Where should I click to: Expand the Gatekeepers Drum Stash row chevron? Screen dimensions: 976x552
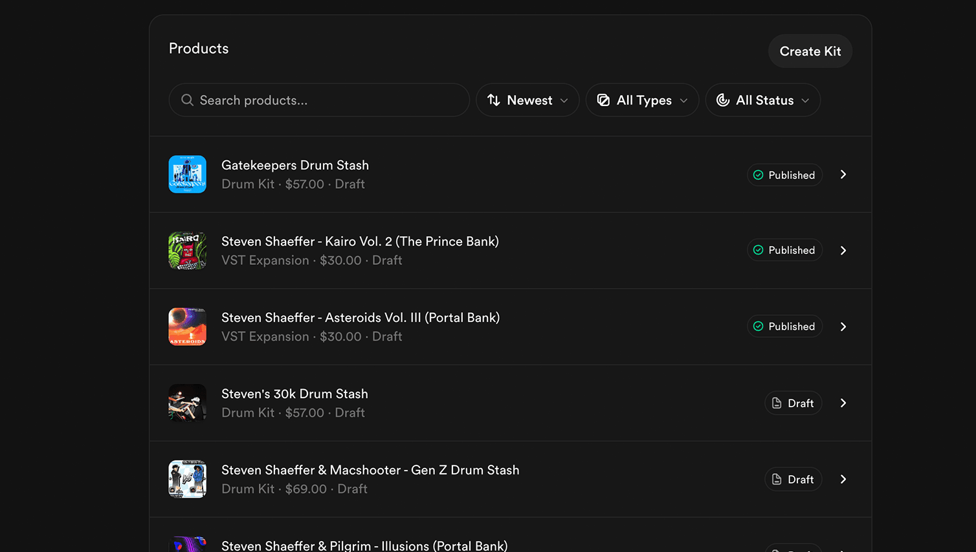coord(843,175)
